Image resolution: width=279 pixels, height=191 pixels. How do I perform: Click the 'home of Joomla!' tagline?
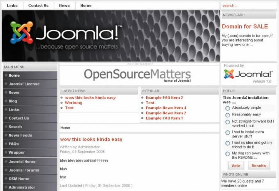pos(177,81)
